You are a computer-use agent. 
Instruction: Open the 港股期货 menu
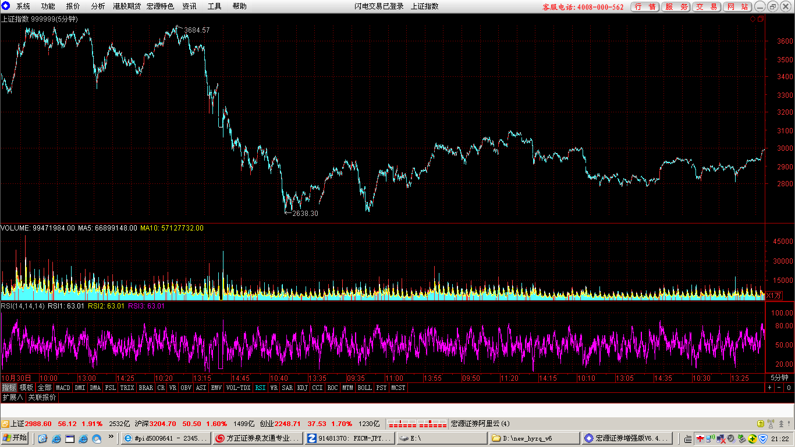pos(127,6)
